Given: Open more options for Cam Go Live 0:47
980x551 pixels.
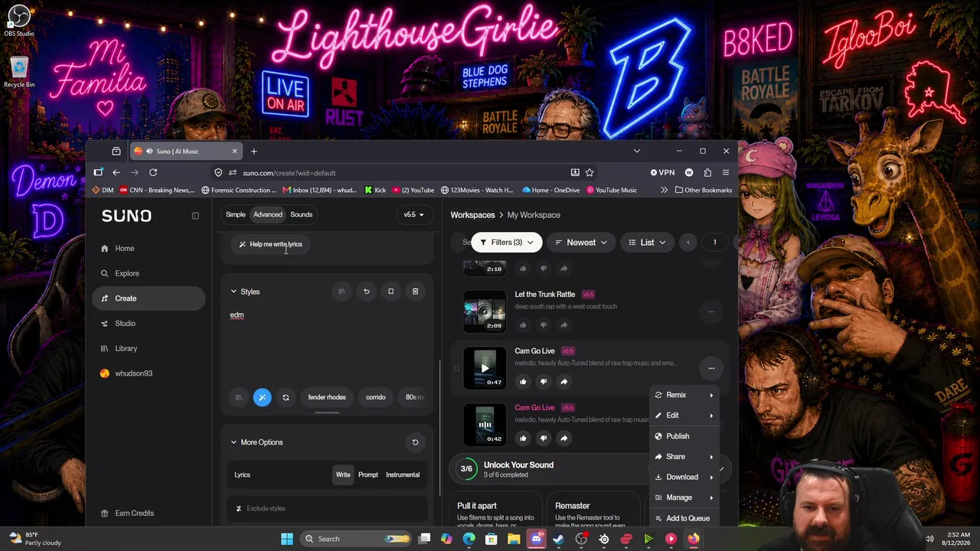Looking at the screenshot, I should [x=711, y=368].
